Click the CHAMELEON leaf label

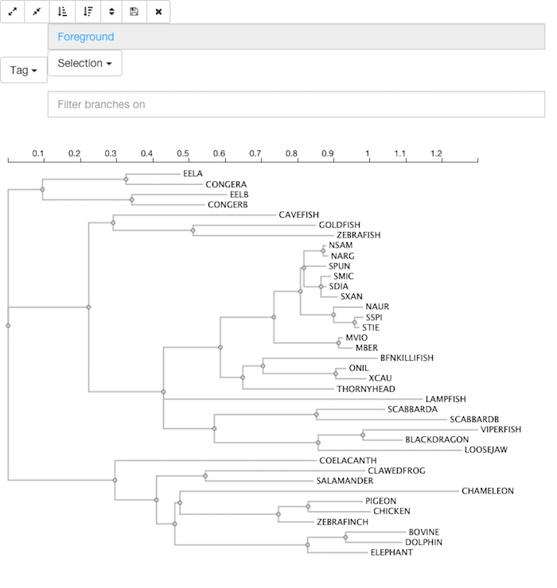pos(488,491)
